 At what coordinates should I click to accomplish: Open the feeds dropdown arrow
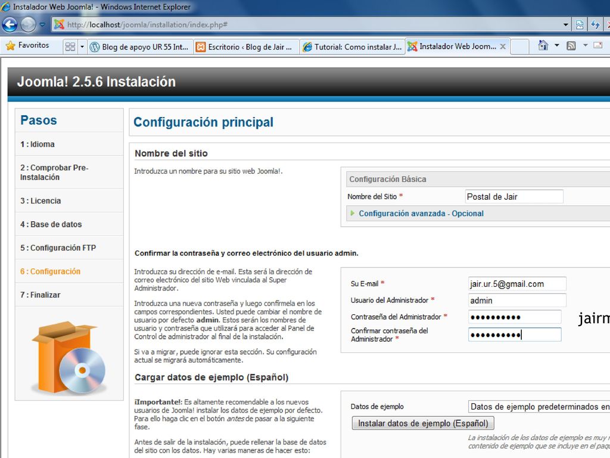pyautogui.click(x=585, y=45)
